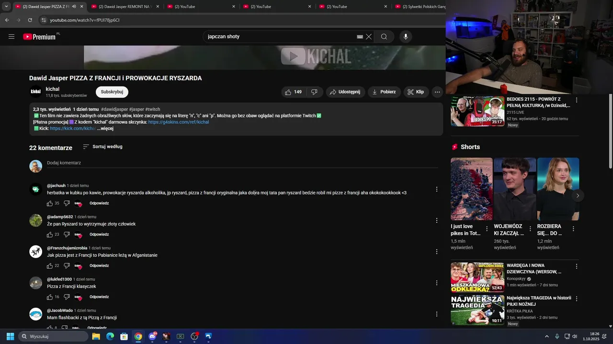Open options for WARDĘGA I NOWA DZIEWCZYNA video
This screenshot has width=613, height=344.
pyautogui.click(x=577, y=266)
